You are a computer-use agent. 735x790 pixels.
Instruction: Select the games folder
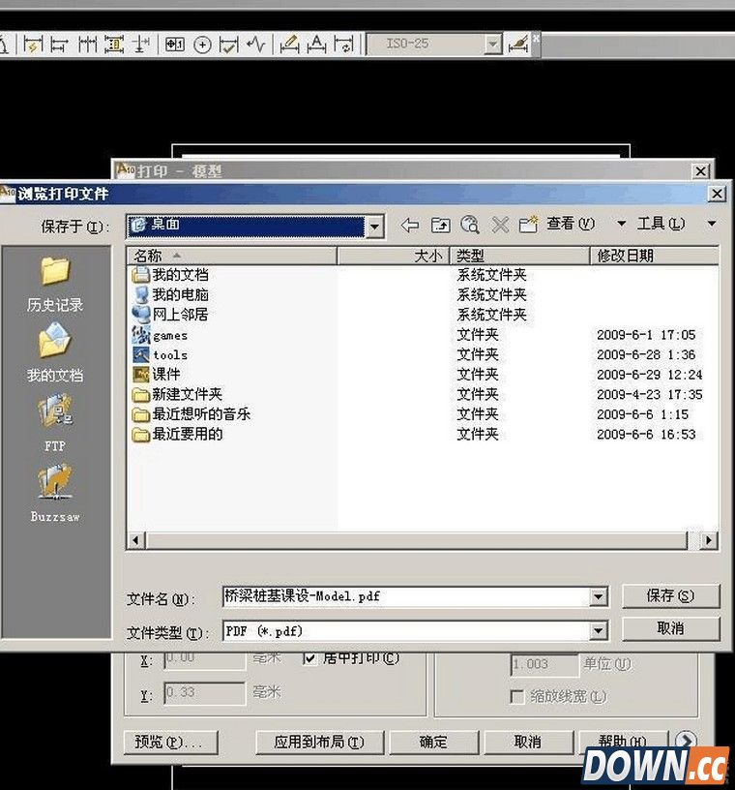(161, 335)
